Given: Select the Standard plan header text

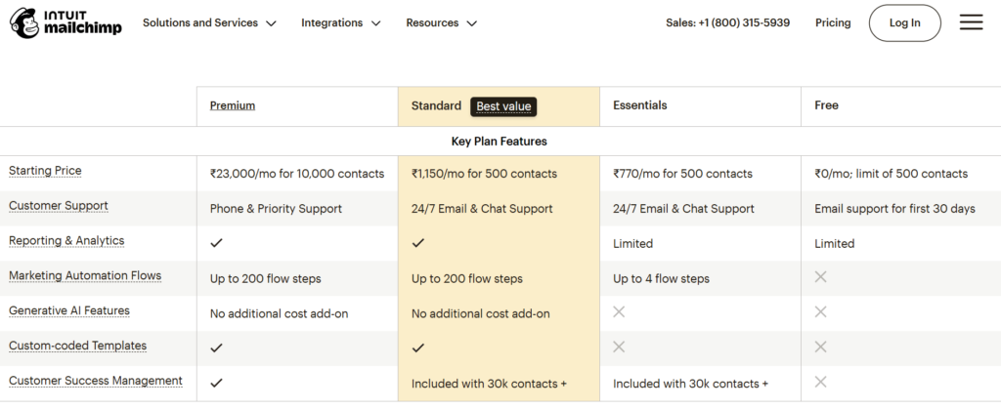Looking at the screenshot, I should point(436,105).
